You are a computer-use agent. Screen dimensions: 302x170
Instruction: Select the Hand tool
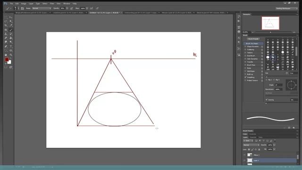coord(6,55)
